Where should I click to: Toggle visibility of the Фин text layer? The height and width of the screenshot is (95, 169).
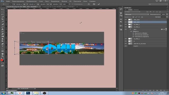pos(126,29)
